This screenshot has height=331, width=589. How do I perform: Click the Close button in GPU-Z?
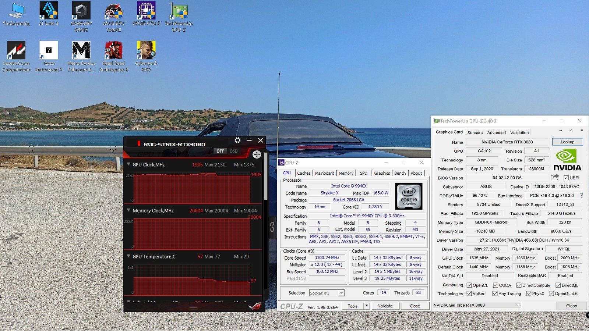[x=571, y=306]
